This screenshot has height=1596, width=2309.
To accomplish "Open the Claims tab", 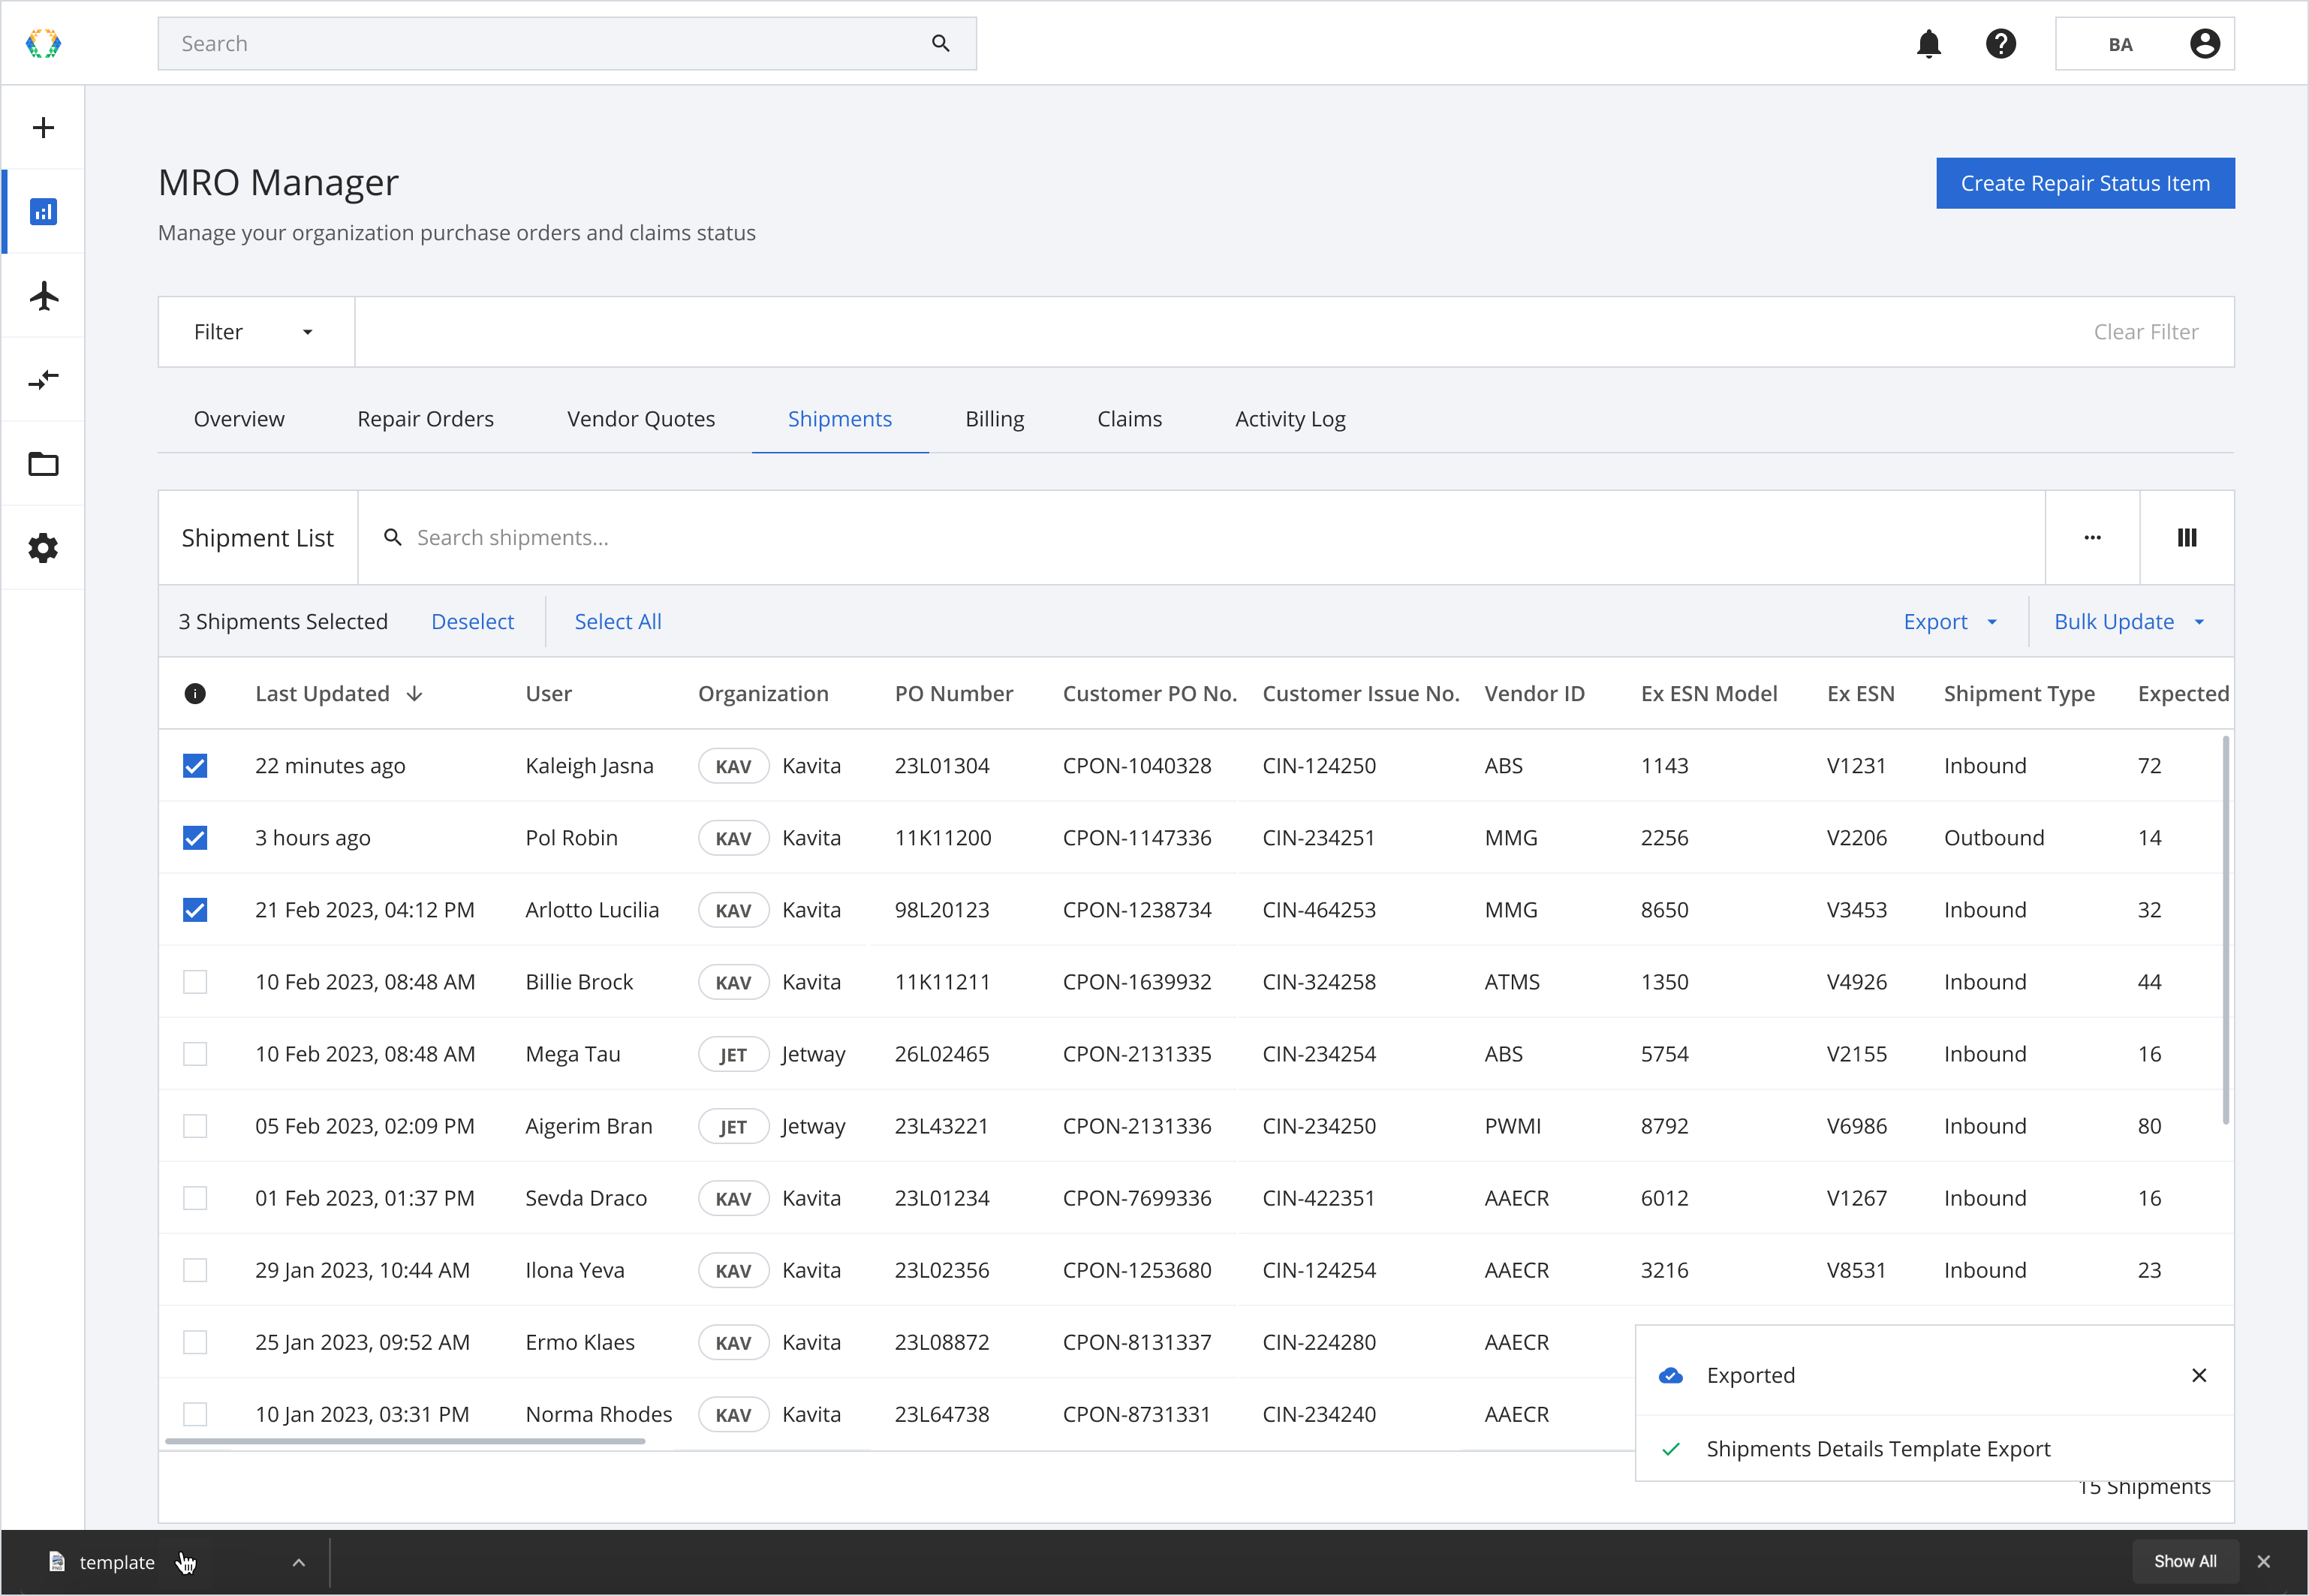I will 1129,419.
